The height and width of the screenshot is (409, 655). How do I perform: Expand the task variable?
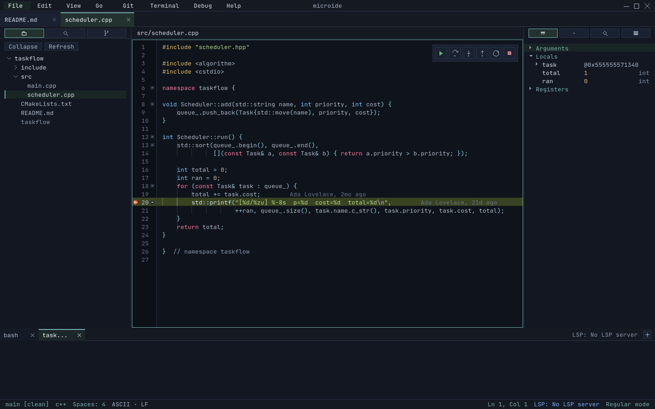(x=537, y=64)
